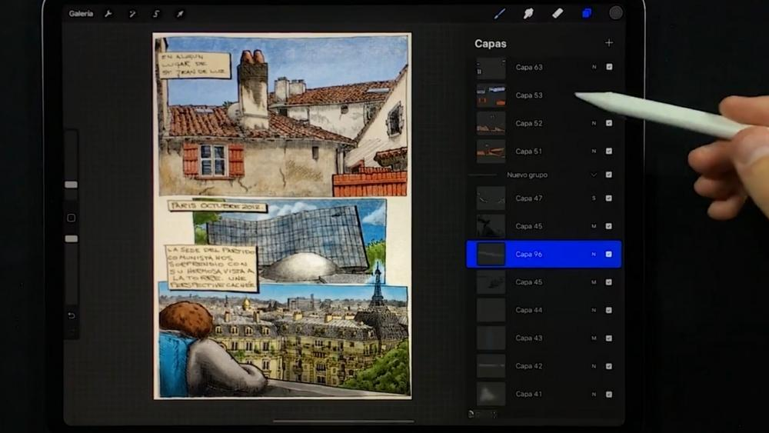Open blend mode N of Capa 51
Screen dimensions: 769x433
point(594,151)
